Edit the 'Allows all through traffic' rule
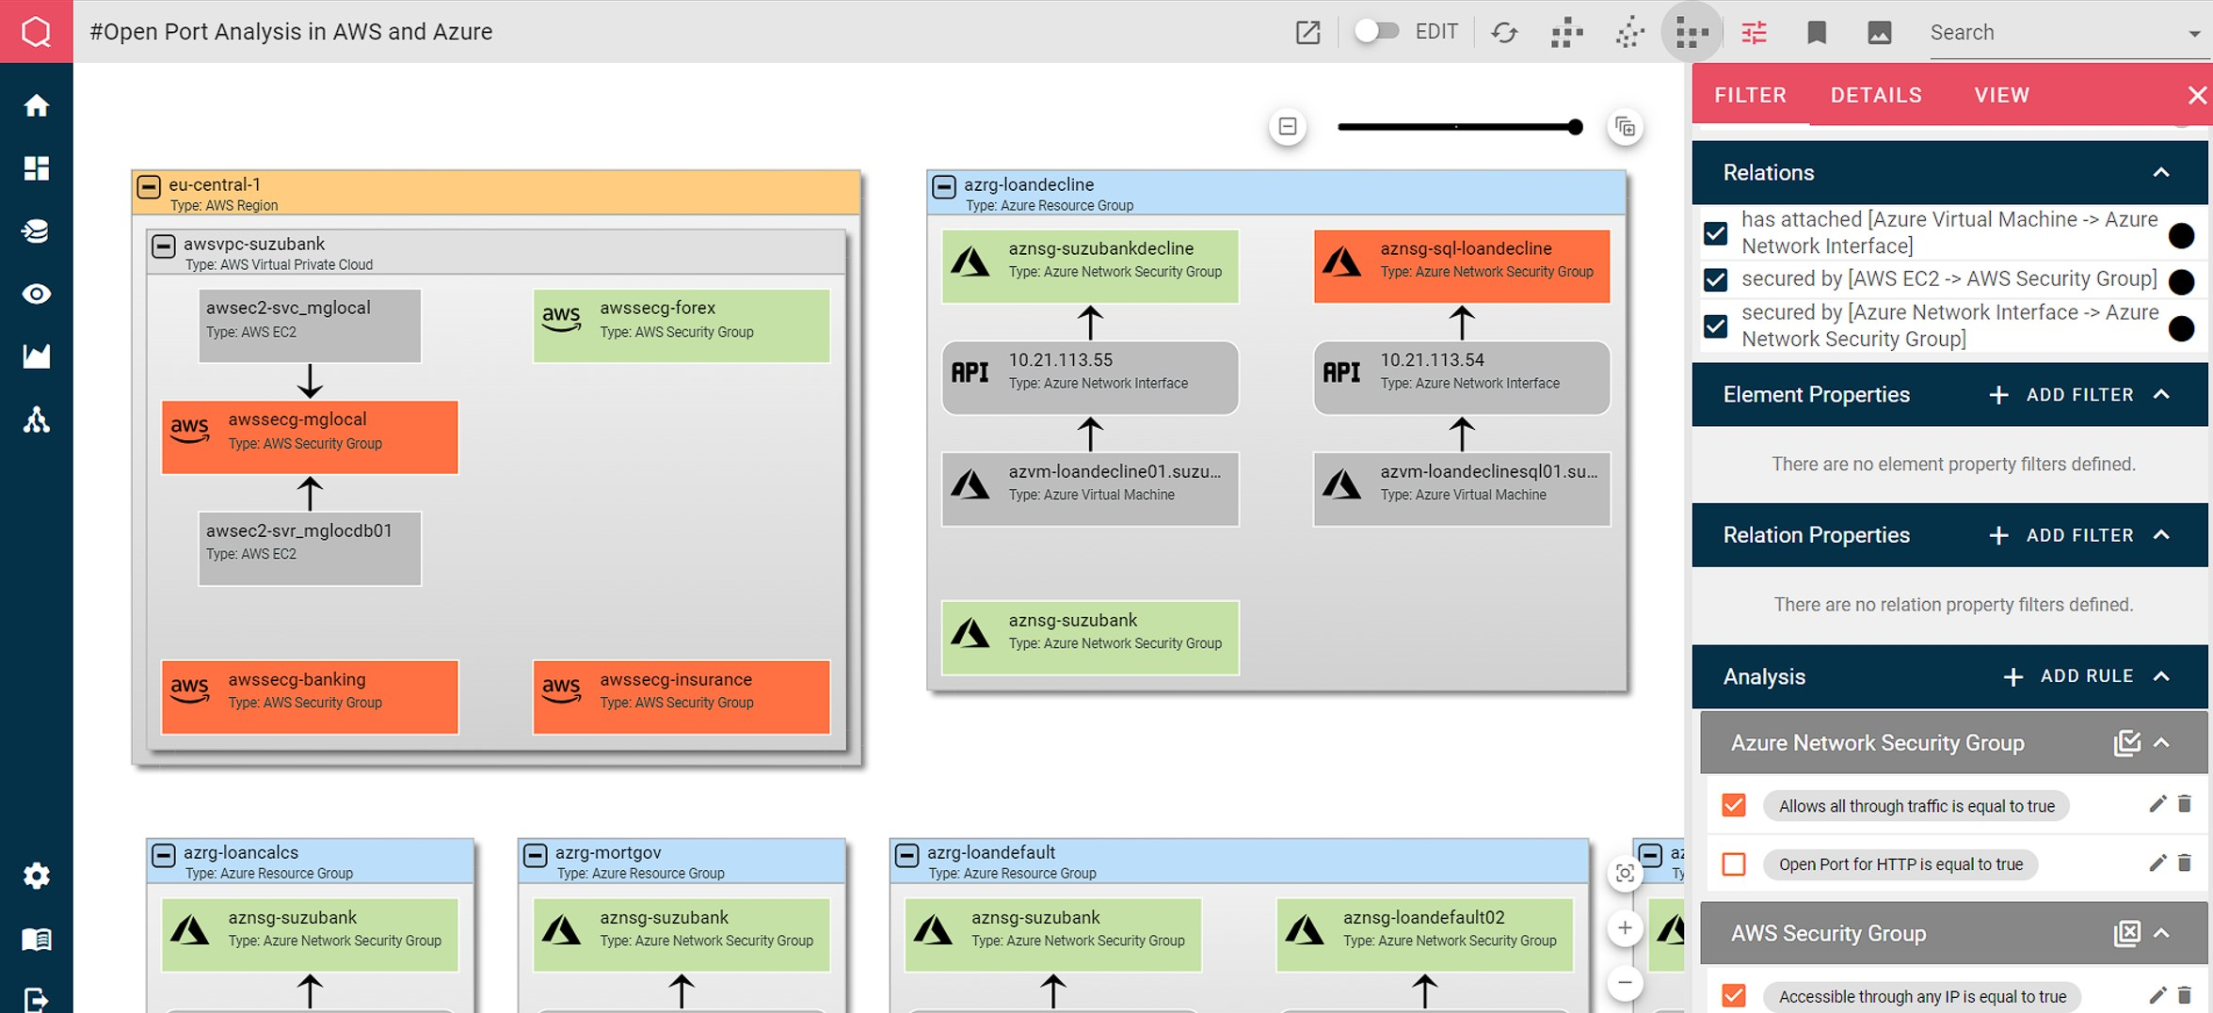This screenshot has width=2213, height=1013. click(x=2157, y=804)
